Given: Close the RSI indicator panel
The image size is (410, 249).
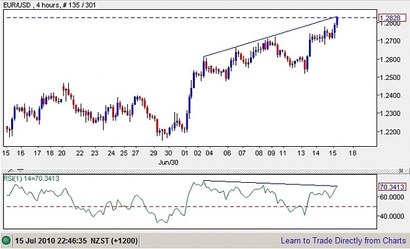Looking at the screenshot, I should coord(401,171).
